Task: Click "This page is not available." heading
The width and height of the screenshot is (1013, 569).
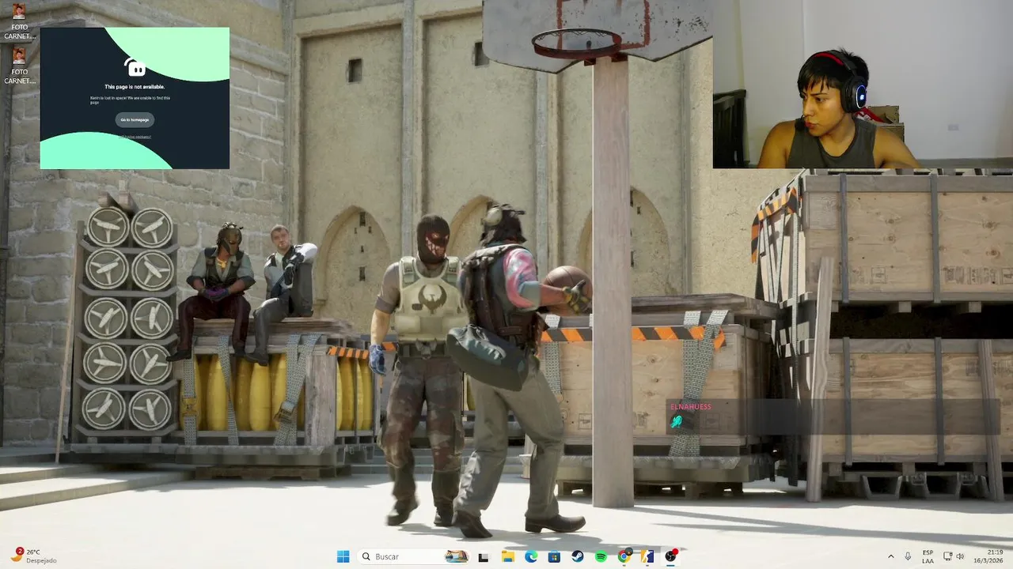Action: pyautogui.click(x=135, y=87)
